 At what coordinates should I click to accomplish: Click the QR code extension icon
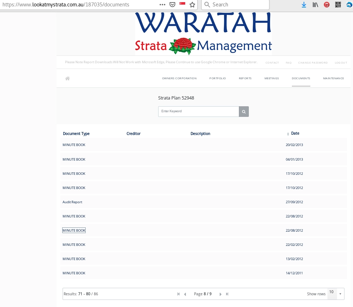click(338, 5)
